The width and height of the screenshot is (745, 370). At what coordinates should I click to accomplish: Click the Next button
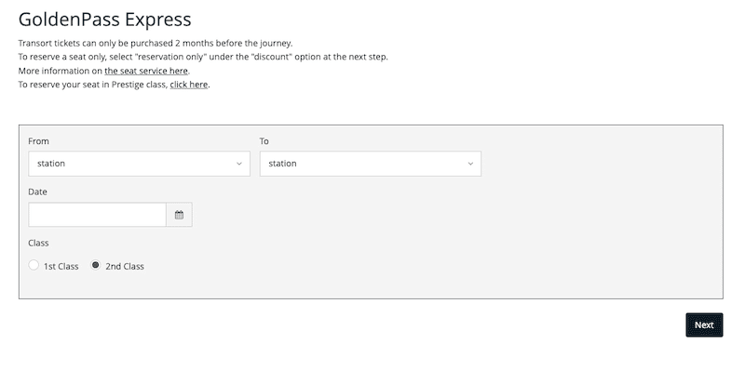click(704, 325)
